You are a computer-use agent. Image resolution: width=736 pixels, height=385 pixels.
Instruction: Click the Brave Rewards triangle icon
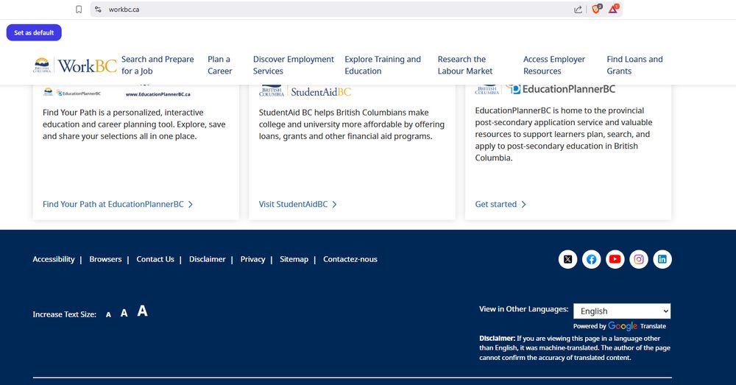(x=614, y=9)
